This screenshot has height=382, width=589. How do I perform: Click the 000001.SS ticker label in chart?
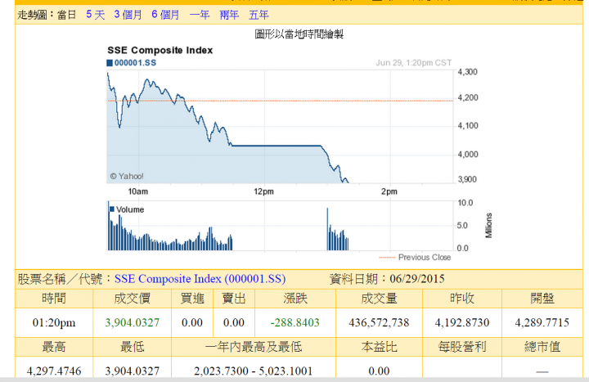[x=135, y=63]
